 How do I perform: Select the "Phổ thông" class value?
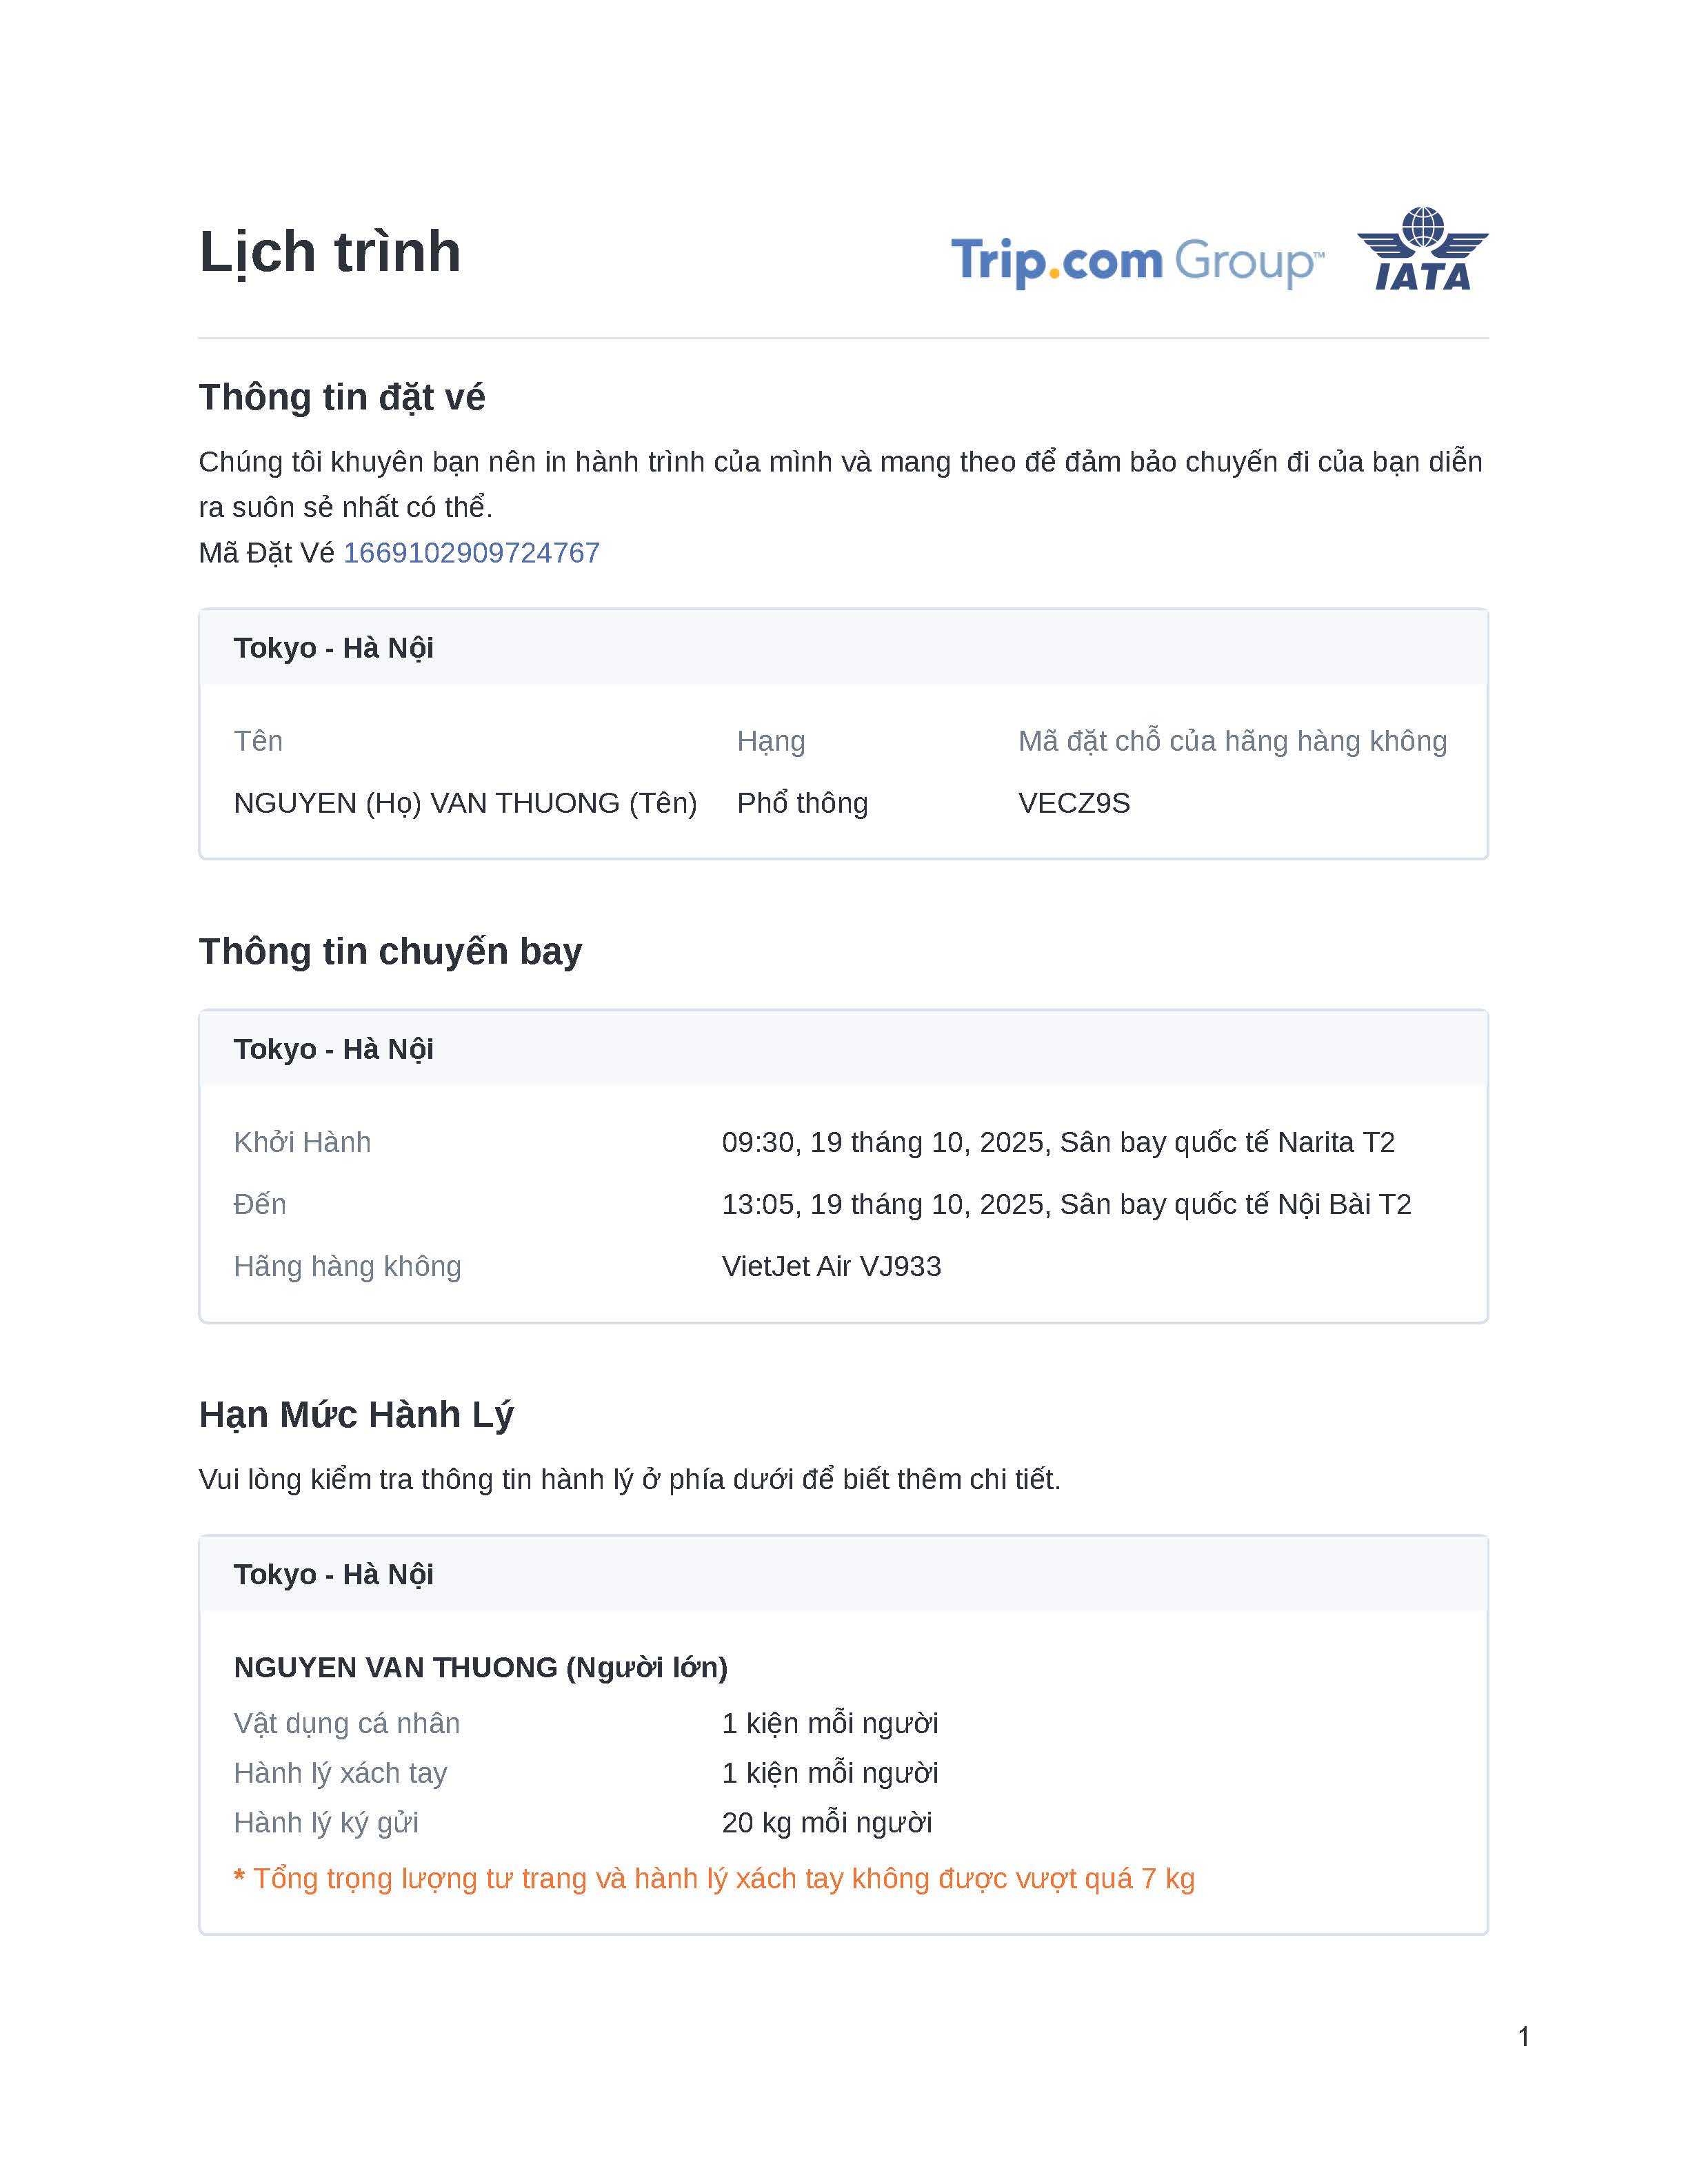(x=802, y=803)
